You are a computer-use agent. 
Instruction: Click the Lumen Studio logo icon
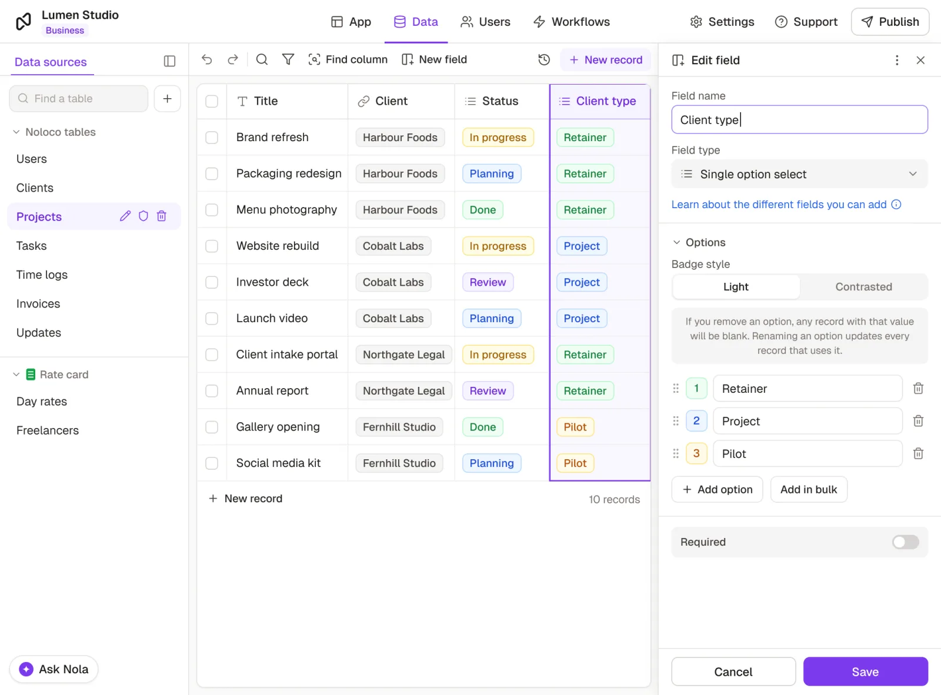pyautogui.click(x=24, y=22)
